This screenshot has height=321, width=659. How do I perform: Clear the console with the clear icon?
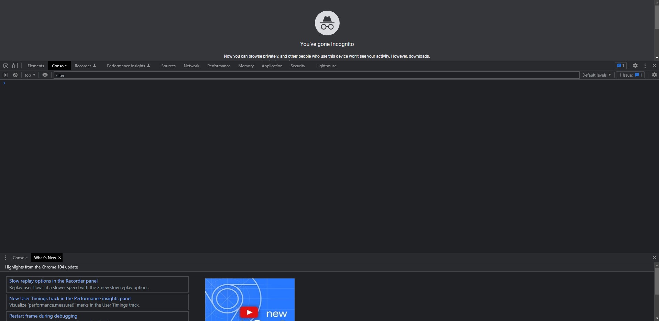click(15, 75)
